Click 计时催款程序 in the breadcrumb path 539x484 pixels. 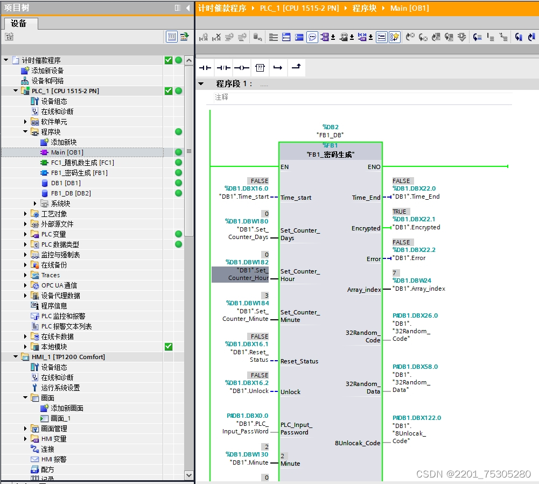click(x=222, y=8)
